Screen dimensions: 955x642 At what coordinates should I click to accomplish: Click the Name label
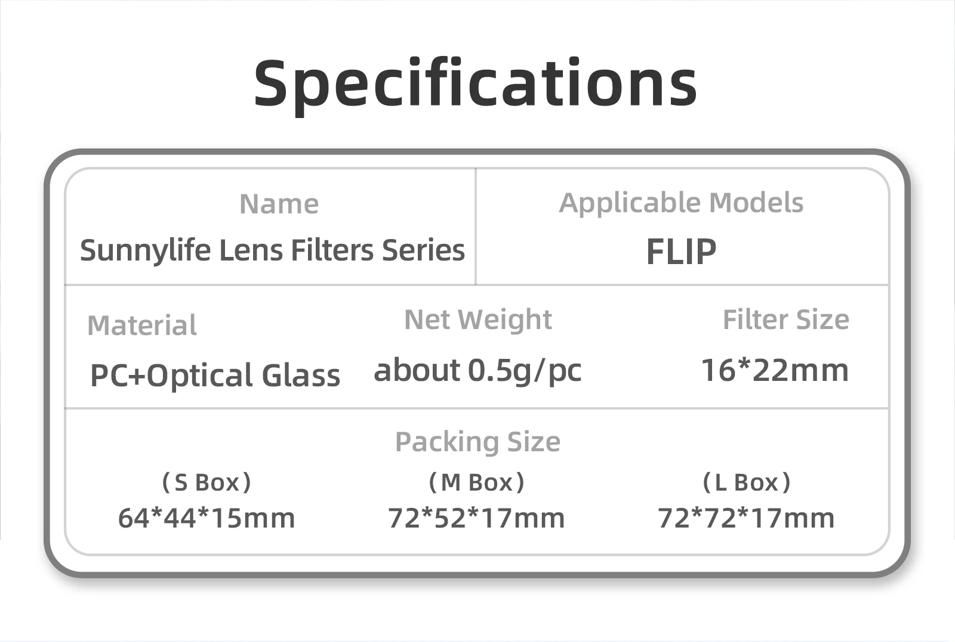tap(279, 204)
